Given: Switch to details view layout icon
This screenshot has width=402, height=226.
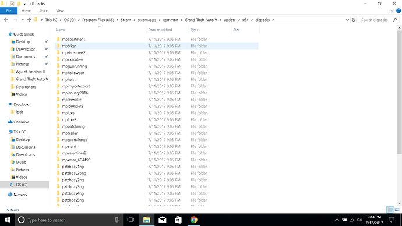Looking at the screenshot, I should click(x=390, y=210).
